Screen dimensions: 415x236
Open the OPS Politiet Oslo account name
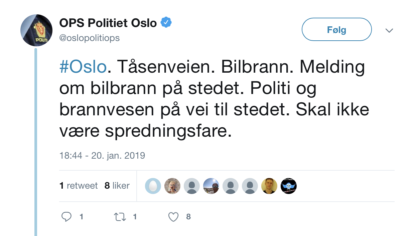(108, 23)
